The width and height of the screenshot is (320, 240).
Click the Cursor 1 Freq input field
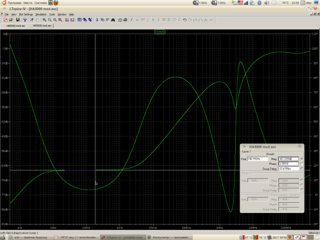258,159
